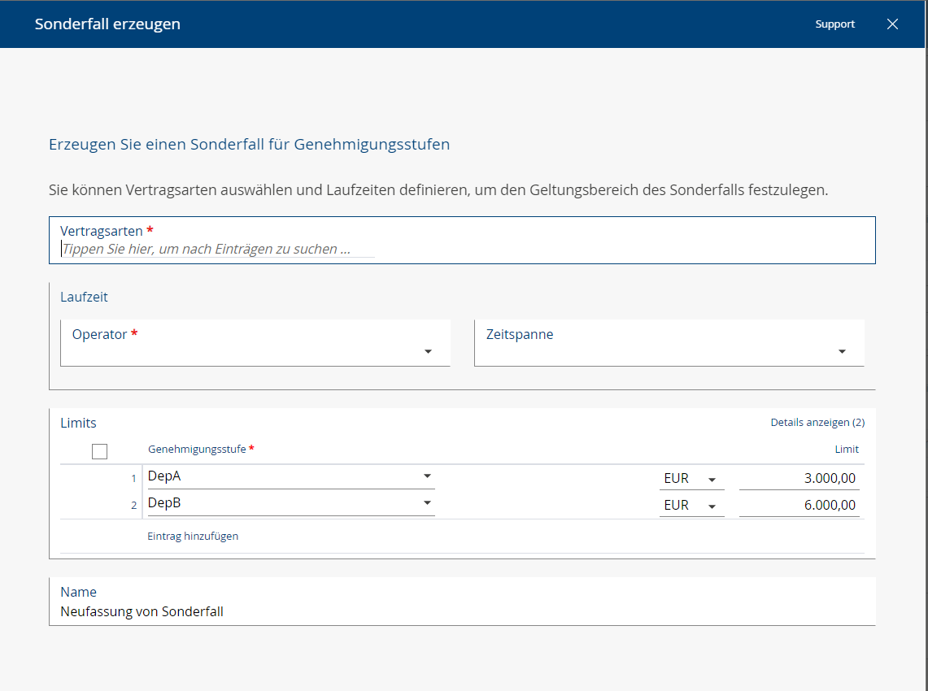Viewport: 928px width, 691px height.
Task: Open the Support link in header
Action: click(x=834, y=24)
